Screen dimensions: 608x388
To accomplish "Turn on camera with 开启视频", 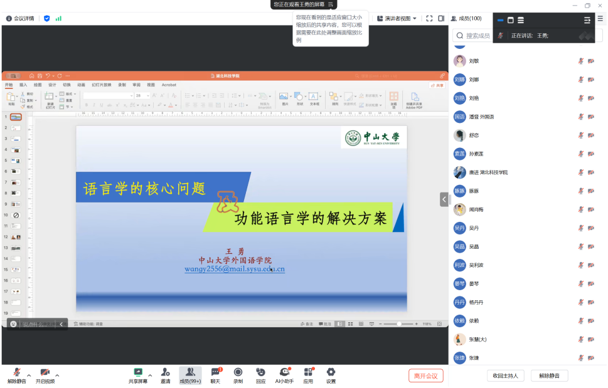I will coord(44,374).
